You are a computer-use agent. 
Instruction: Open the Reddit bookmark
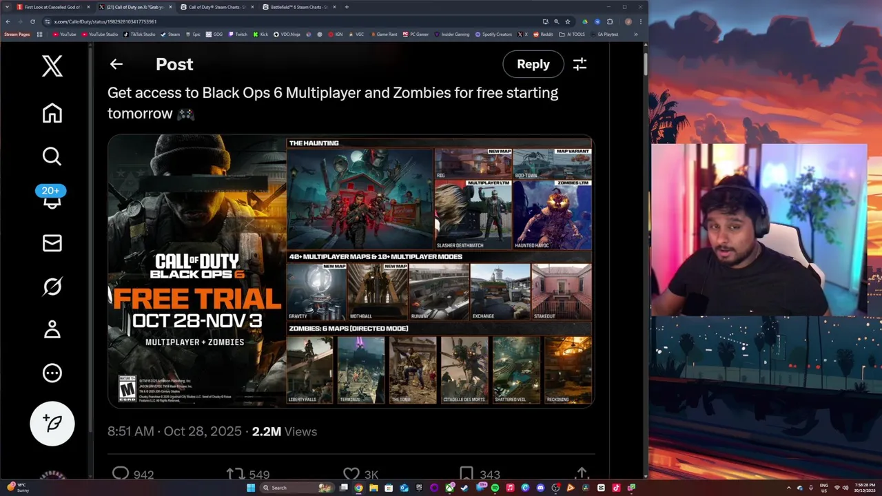(x=543, y=34)
